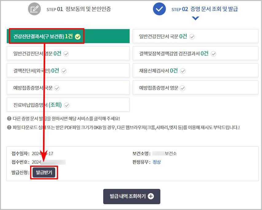Toggle the check mark on 결핵진단서(외국인)

pyautogui.click(x=64, y=71)
